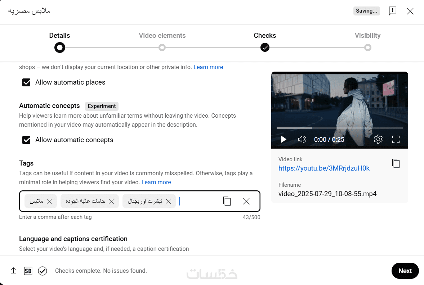Click the filename video_2025-07-29_10-08-55.mp4
The image size is (424, 285).
(327, 194)
